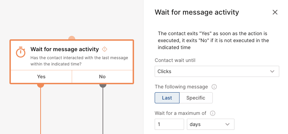The height and width of the screenshot is (134, 288).
Task: Click the info icon beside The following message
Action: pyautogui.click(x=214, y=87)
